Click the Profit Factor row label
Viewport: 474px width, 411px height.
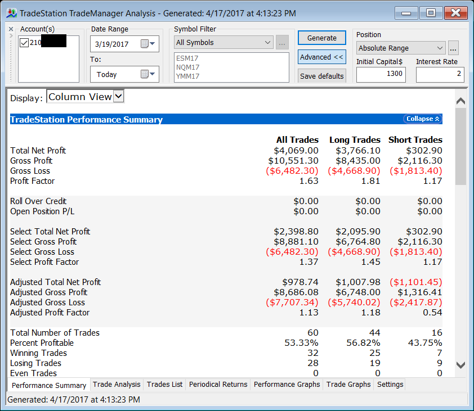(32, 181)
